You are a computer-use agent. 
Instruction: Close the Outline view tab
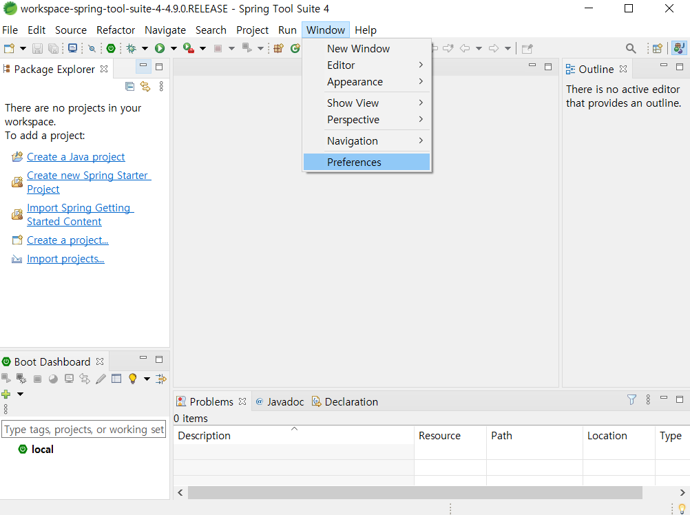coord(623,69)
